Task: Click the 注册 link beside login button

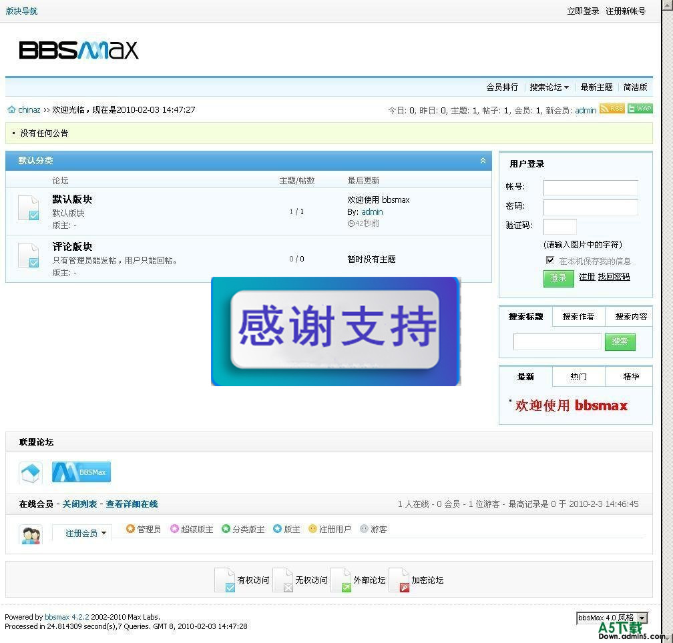Action: point(587,277)
